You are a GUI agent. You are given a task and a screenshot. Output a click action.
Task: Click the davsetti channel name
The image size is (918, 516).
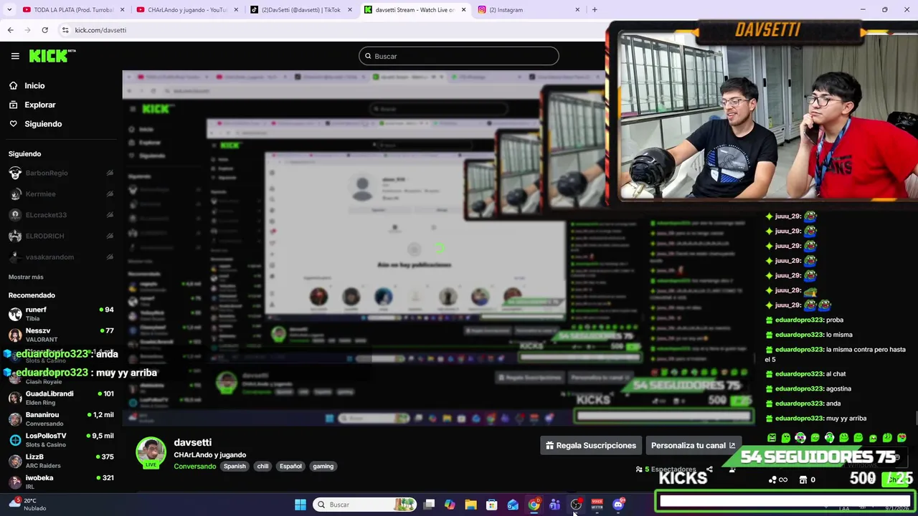tap(192, 442)
